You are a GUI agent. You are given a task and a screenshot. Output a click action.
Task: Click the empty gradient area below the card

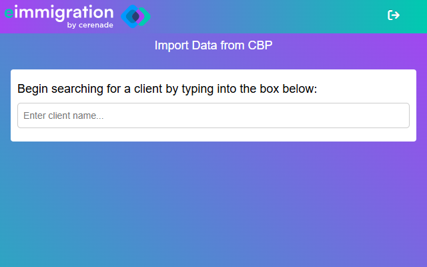coord(213,204)
